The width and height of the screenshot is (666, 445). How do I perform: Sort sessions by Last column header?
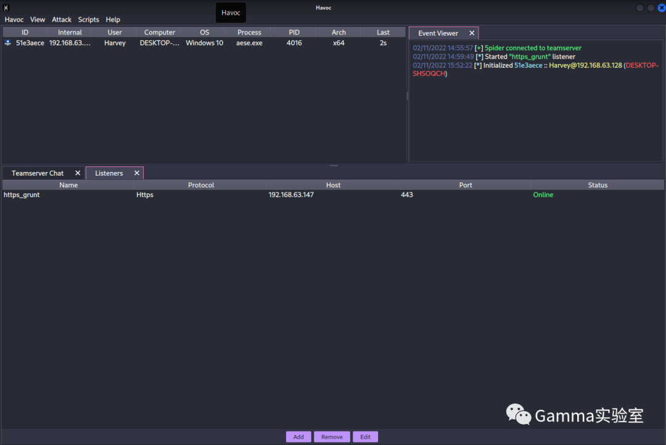tap(383, 32)
